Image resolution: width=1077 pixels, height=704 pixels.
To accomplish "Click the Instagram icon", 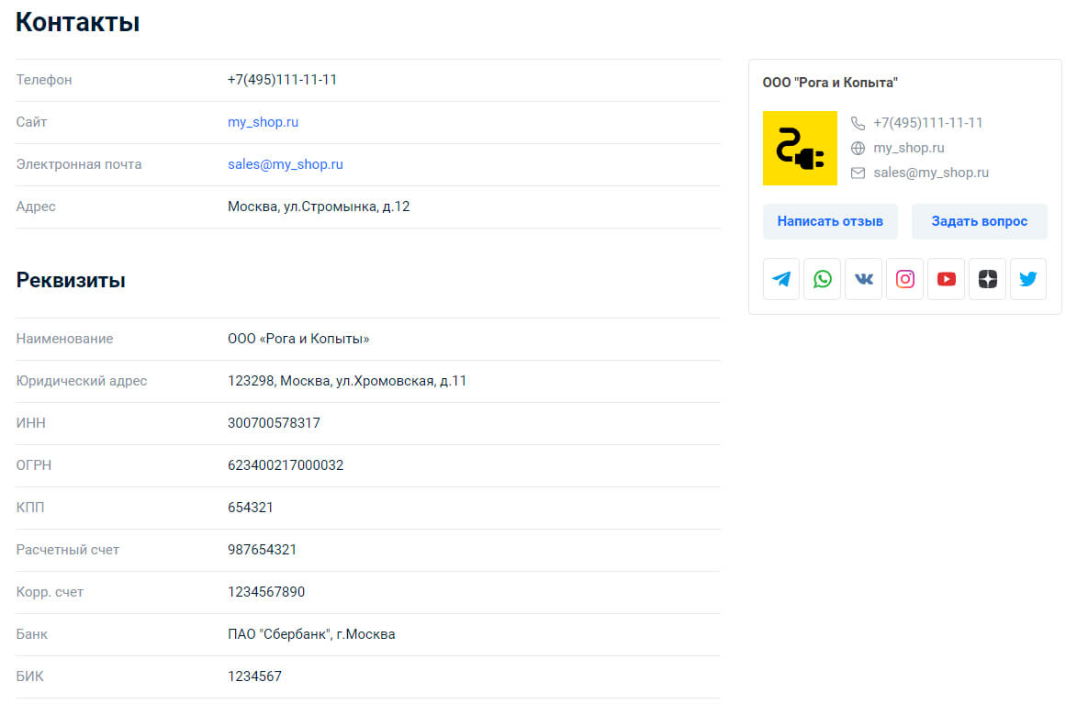I will click(x=905, y=279).
